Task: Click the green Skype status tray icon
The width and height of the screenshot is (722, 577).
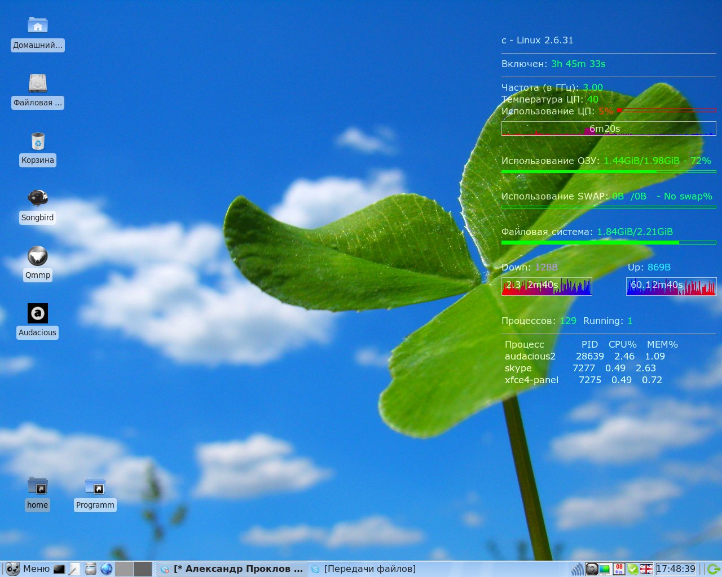Action: (633, 569)
